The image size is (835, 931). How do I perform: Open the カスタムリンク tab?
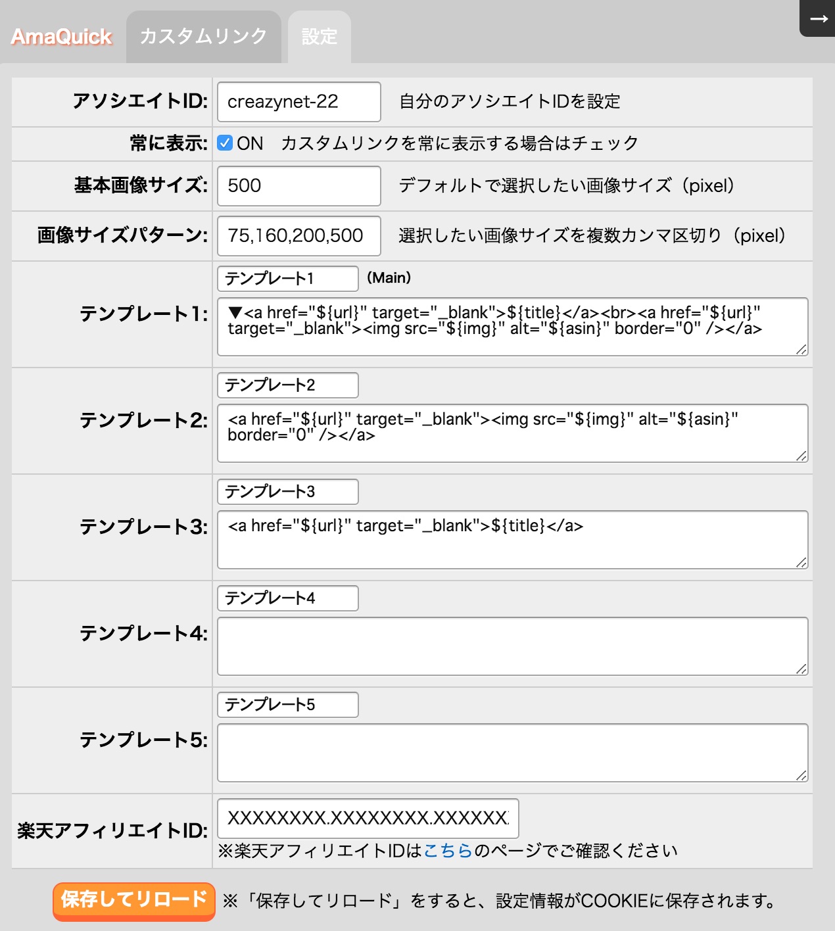click(203, 36)
